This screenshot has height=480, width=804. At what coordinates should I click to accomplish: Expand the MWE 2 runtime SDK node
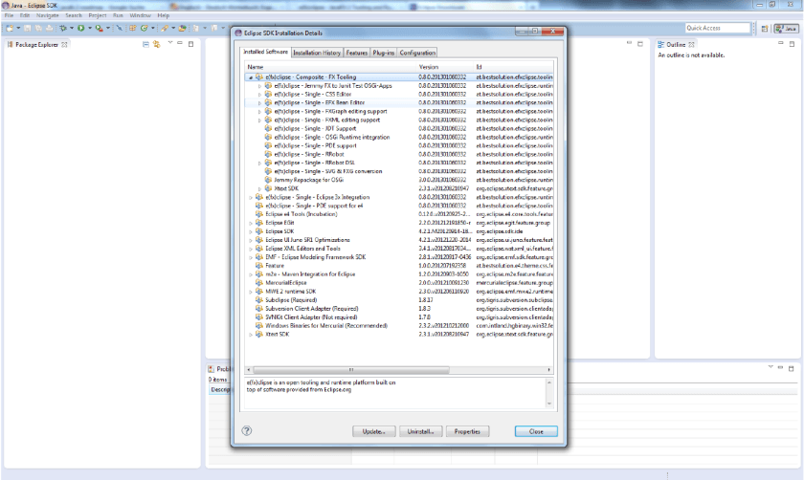coord(251,292)
